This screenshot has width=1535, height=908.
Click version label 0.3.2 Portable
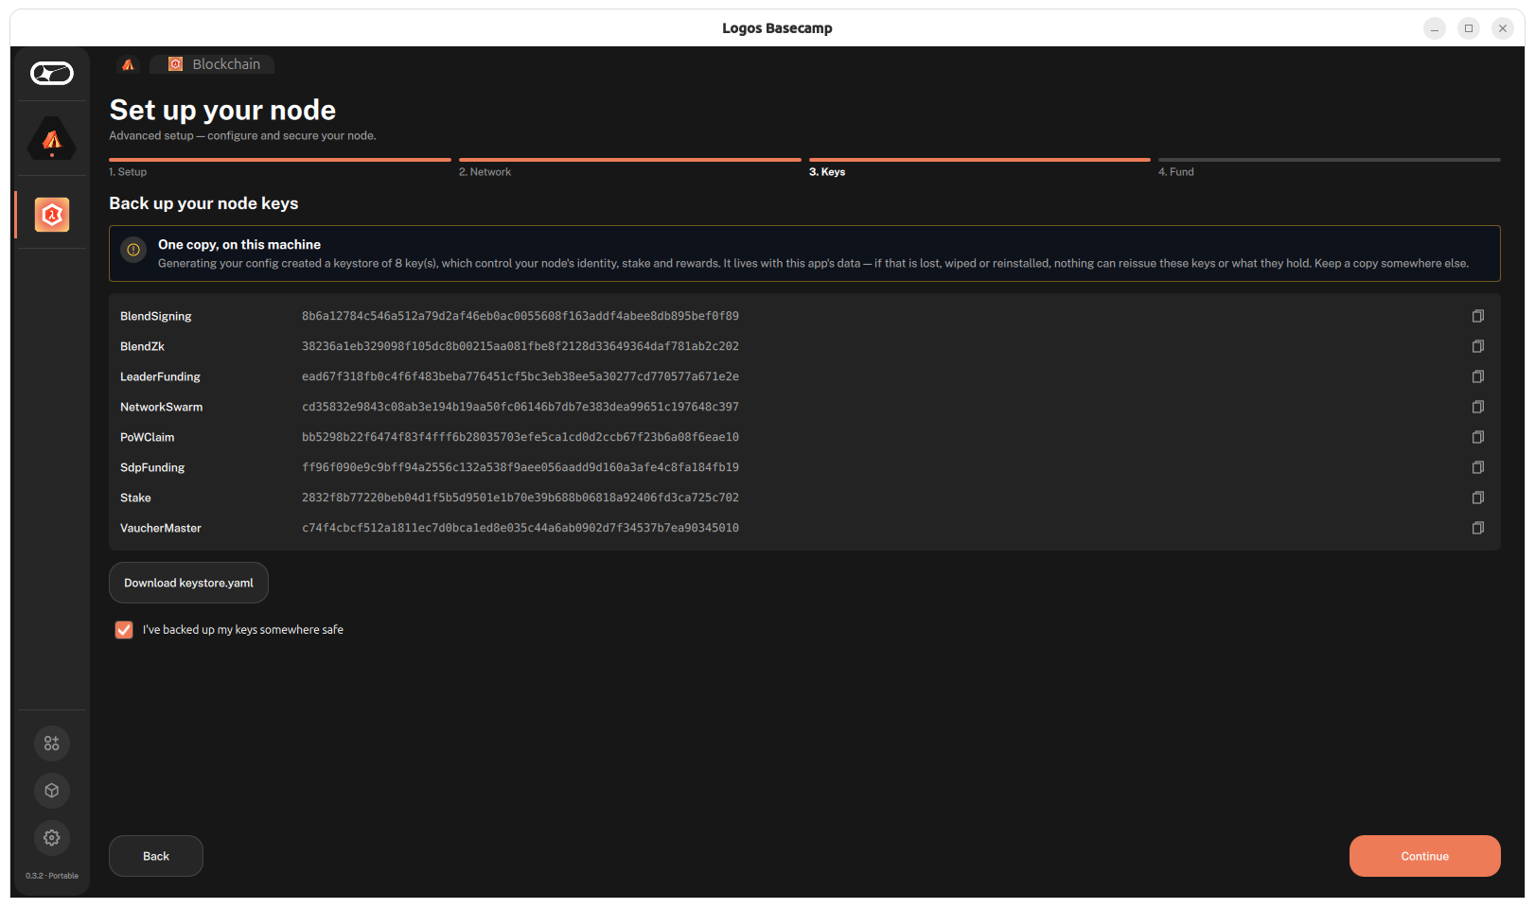tap(52, 876)
